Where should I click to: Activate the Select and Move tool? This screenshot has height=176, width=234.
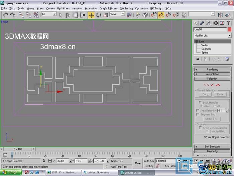(91, 15)
